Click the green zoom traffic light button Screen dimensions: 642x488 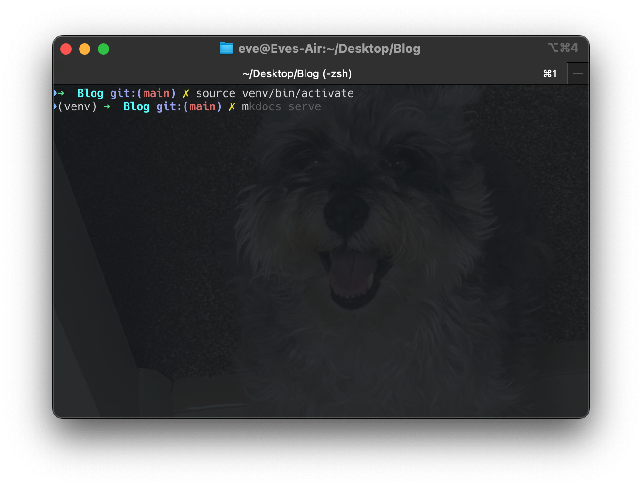click(x=103, y=49)
